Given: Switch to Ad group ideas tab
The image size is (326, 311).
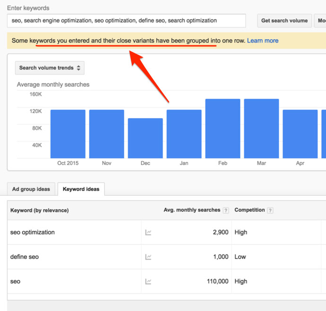Looking at the screenshot, I should point(31,189).
